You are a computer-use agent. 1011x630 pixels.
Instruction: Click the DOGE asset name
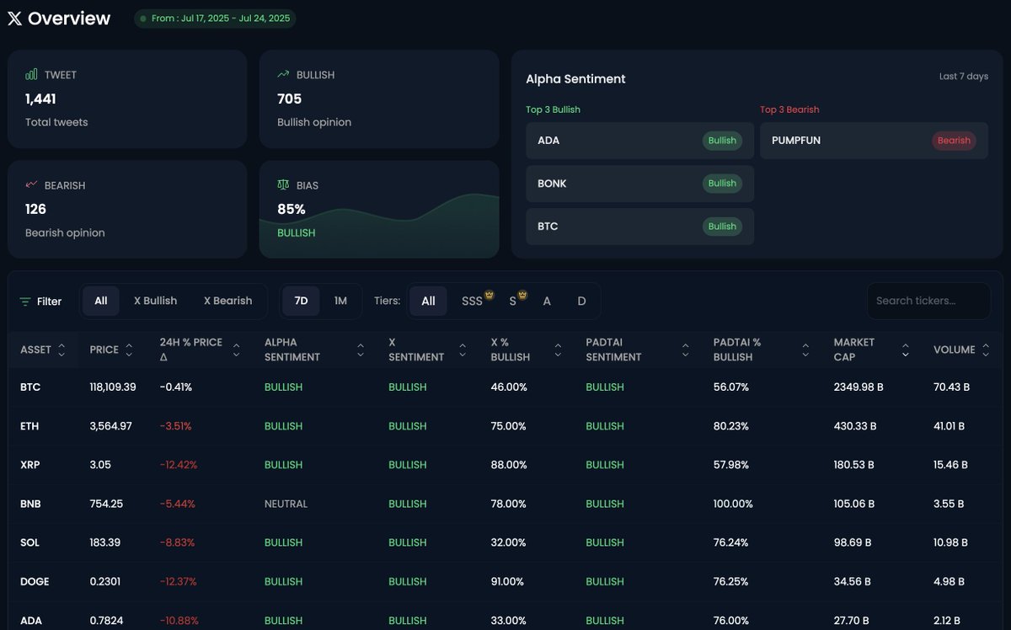click(35, 581)
